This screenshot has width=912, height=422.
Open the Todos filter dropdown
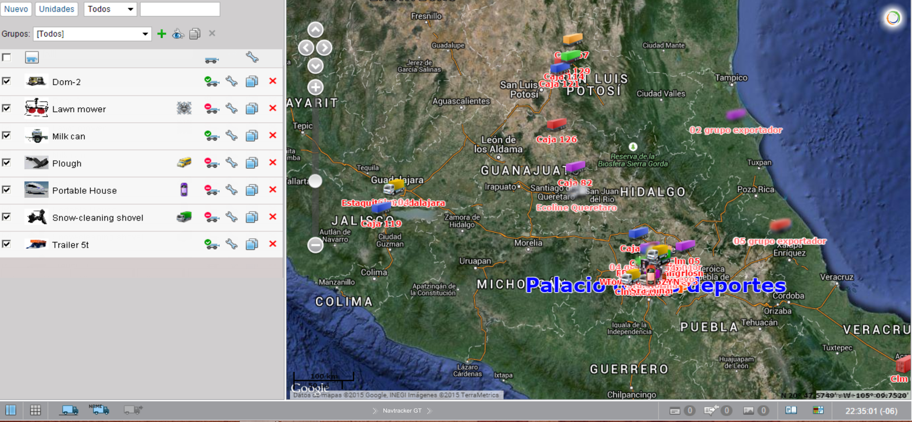[x=110, y=9]
